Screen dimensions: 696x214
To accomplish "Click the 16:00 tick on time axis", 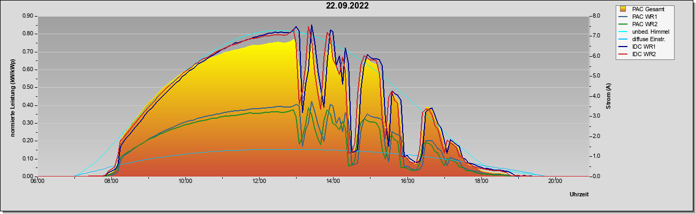I will [x=407, y=181].
